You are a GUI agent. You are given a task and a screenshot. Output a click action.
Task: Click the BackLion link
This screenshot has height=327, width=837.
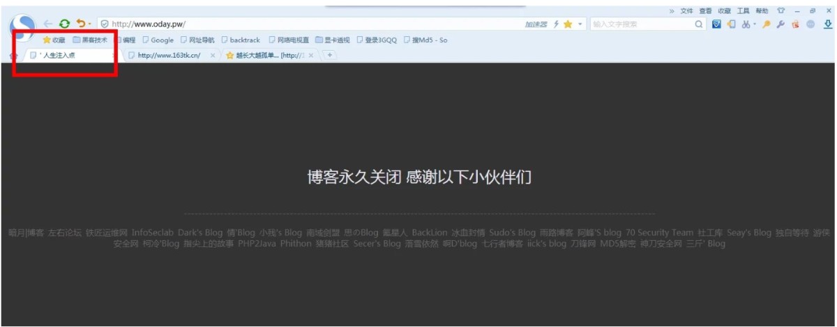[430, 232]
